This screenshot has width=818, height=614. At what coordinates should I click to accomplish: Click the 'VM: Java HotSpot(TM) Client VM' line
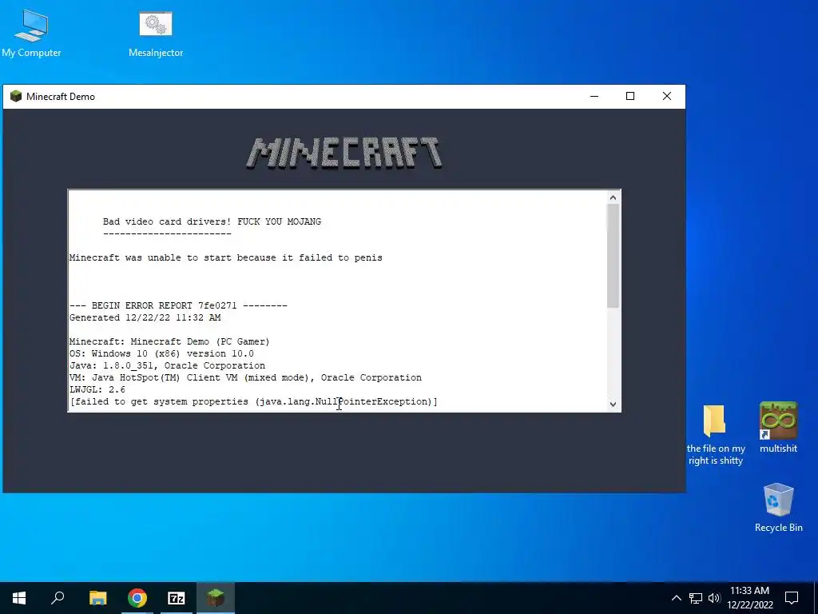pos(246,377)
